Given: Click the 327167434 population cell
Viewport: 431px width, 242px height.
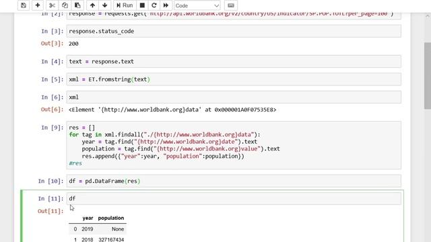Looking at the screenshot, I should (x=111, y=239).
